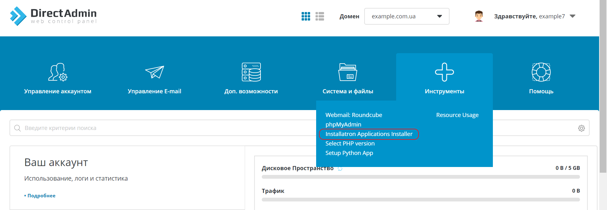Open the domain selector dropdown
This screenshot has width=607, height=210.
pos(407,16)
